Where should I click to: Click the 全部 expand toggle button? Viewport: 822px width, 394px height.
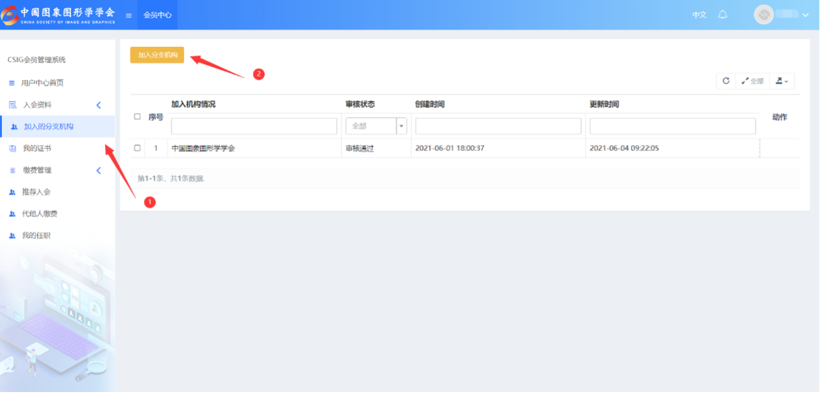tap(752, 81)
